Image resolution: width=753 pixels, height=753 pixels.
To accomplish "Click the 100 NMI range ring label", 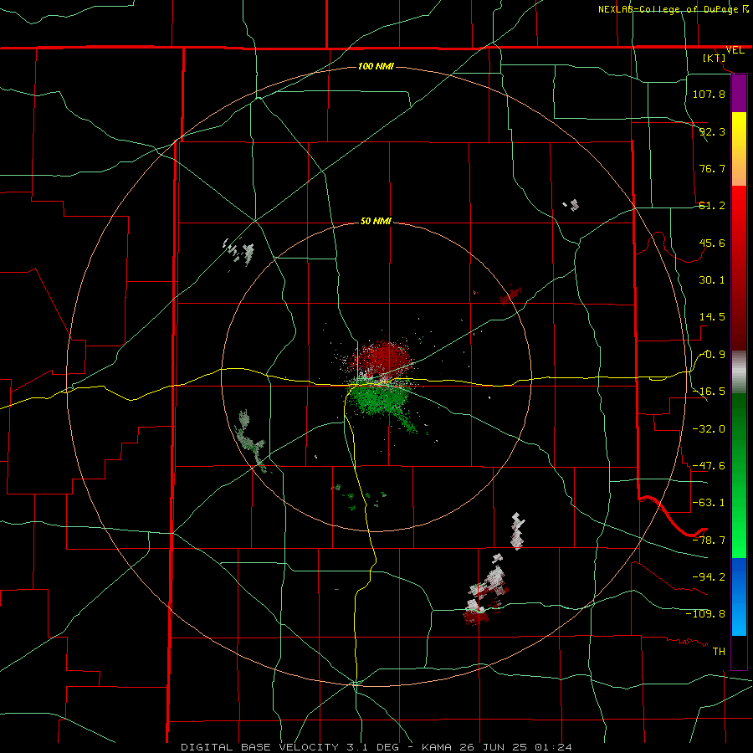I will pyautogui.click(x=376, y=66).
